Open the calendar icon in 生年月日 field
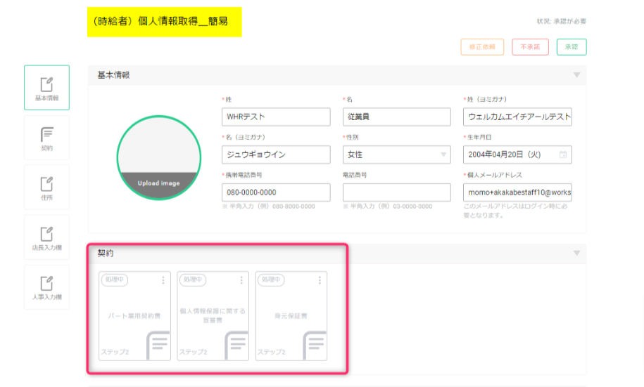This screenshot has height=387, width=644. (x=563, y=155)
